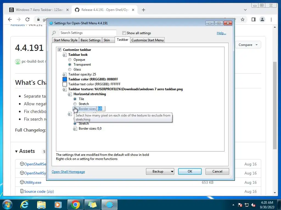Click the muted volume tray icon
The width and height of the screenshot is (281, 210).
click(253, 205)
